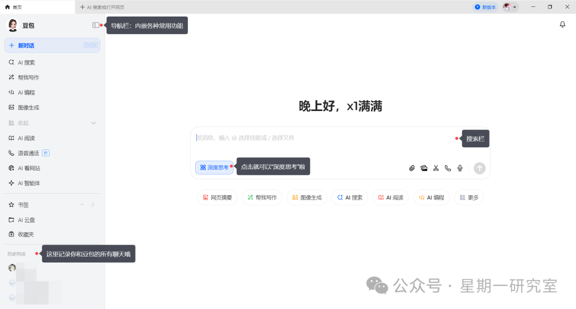Maximize or restore the window
Viewport: 576px width, 309px height.
(550, 7)
